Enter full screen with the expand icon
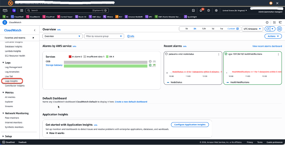Screen dimensions: 285x145 click(279, 29)
